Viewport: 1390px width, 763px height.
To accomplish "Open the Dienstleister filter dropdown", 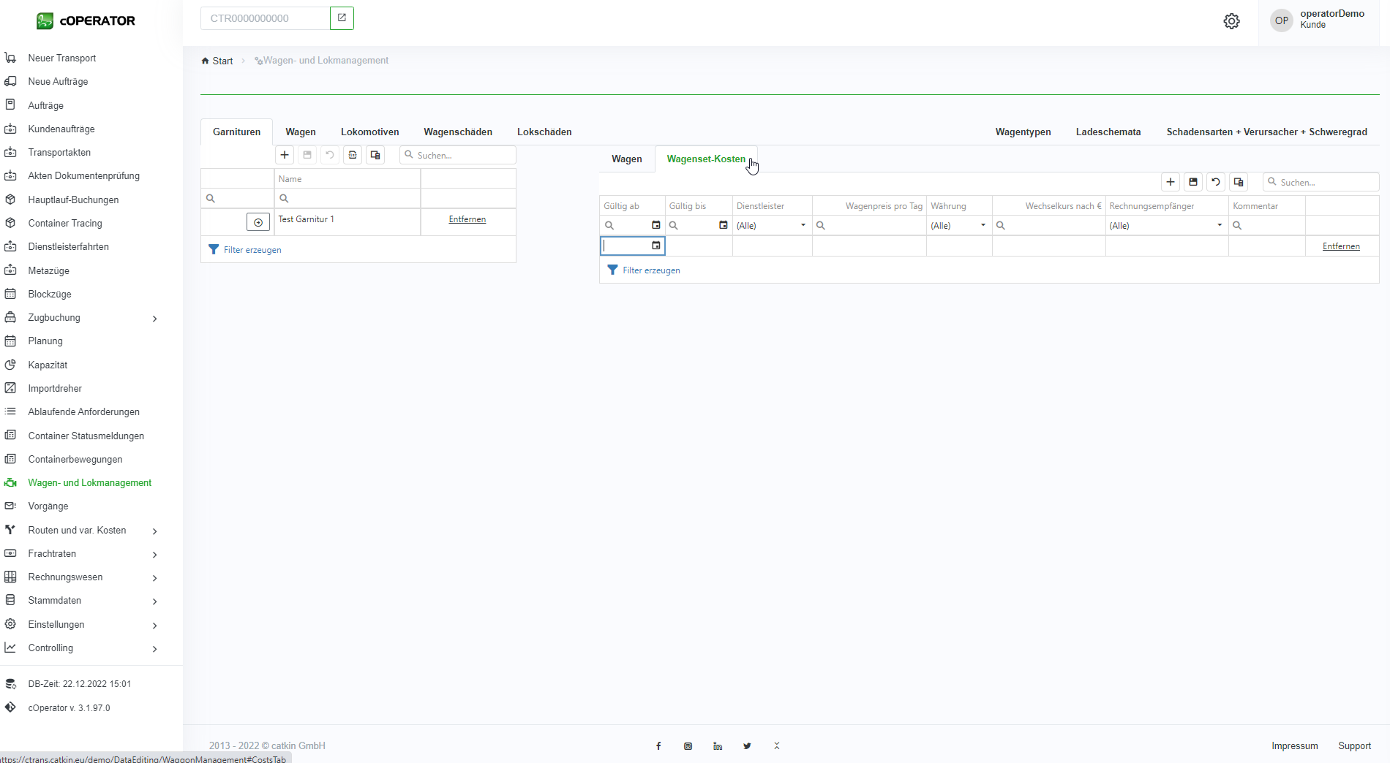I will [x=803, y=225].
